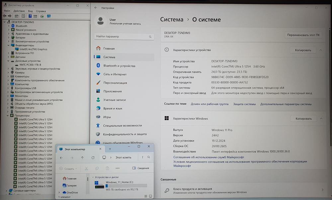This screenshot has width=332, height=200.
Task: Open the Действие menu
Action: [19, 11]
